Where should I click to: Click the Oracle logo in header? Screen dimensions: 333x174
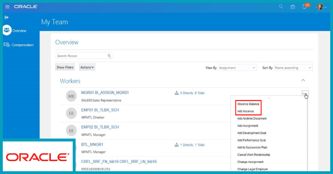coord(26,7)
